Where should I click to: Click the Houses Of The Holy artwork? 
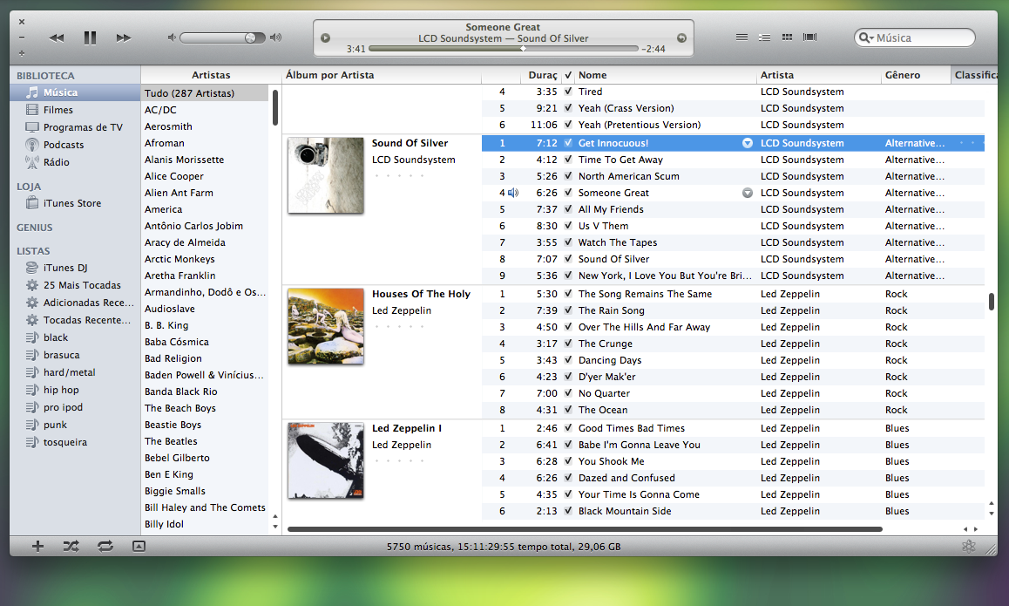pyautogui.click(x=326, y=326)
